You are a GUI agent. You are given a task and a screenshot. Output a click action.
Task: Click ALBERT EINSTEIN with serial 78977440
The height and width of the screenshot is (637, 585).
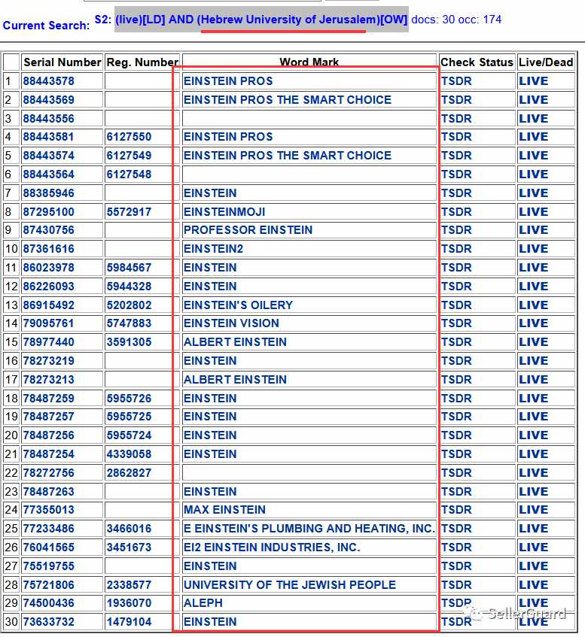tap(235, 341)
